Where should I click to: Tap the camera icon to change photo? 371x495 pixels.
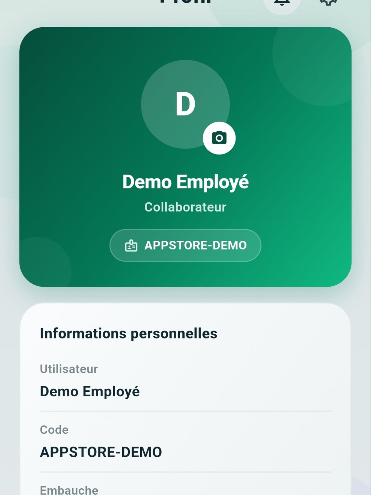coord(219,138)
